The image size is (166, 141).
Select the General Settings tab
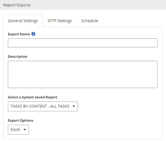23,21
